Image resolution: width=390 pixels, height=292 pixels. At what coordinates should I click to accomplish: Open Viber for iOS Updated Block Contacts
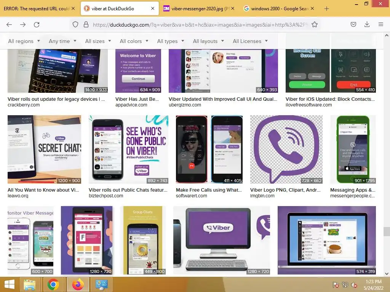pyautogui.click(x=330, y=99)
